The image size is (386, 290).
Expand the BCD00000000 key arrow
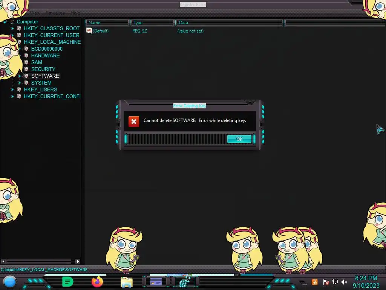20,49
